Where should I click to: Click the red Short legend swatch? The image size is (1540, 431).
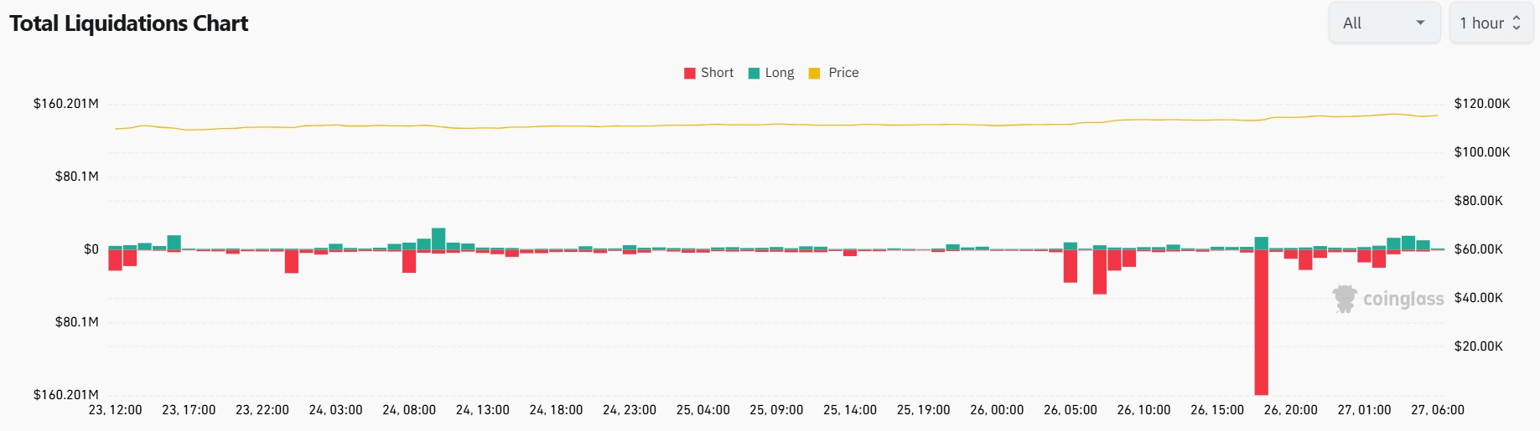coord(690,73)
